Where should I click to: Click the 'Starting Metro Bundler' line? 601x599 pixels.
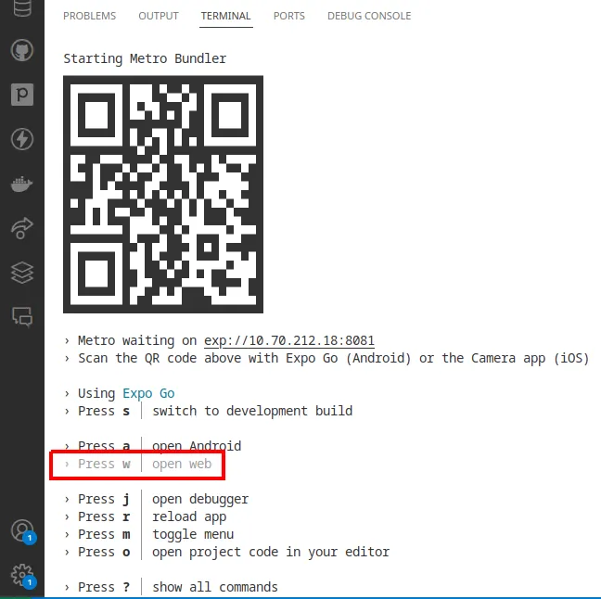point(145,58)
